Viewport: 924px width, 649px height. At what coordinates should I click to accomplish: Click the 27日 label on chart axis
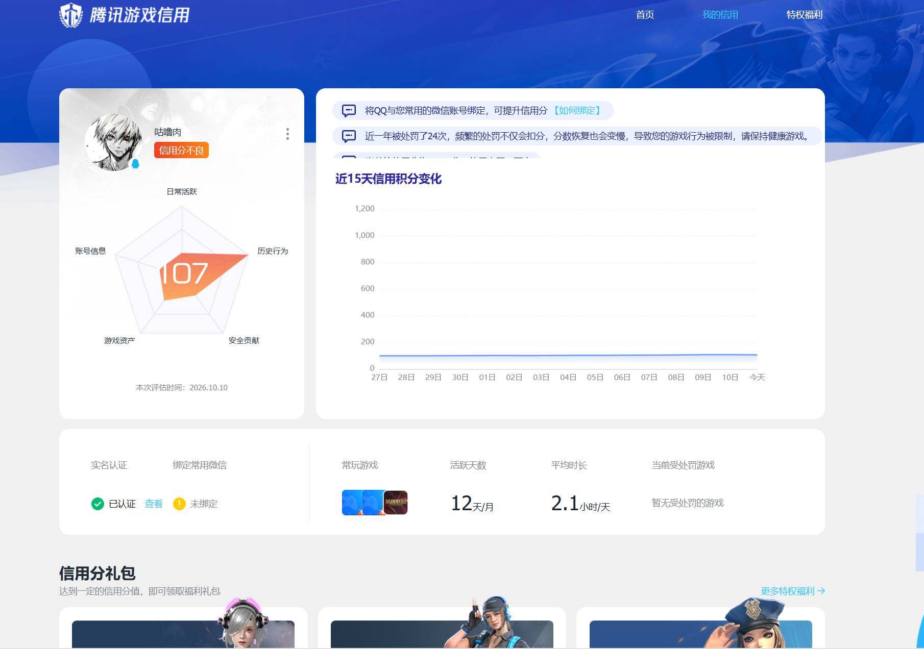[379, 377]
